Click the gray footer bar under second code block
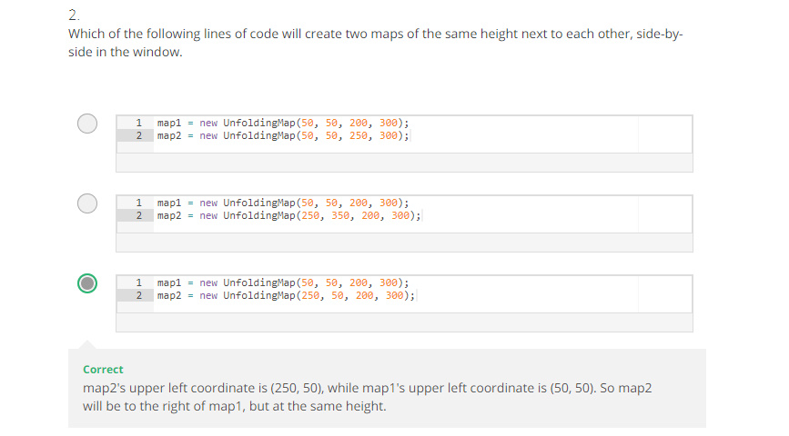The width and height of the screenshot is (789, 436). [x=404, y=243]
